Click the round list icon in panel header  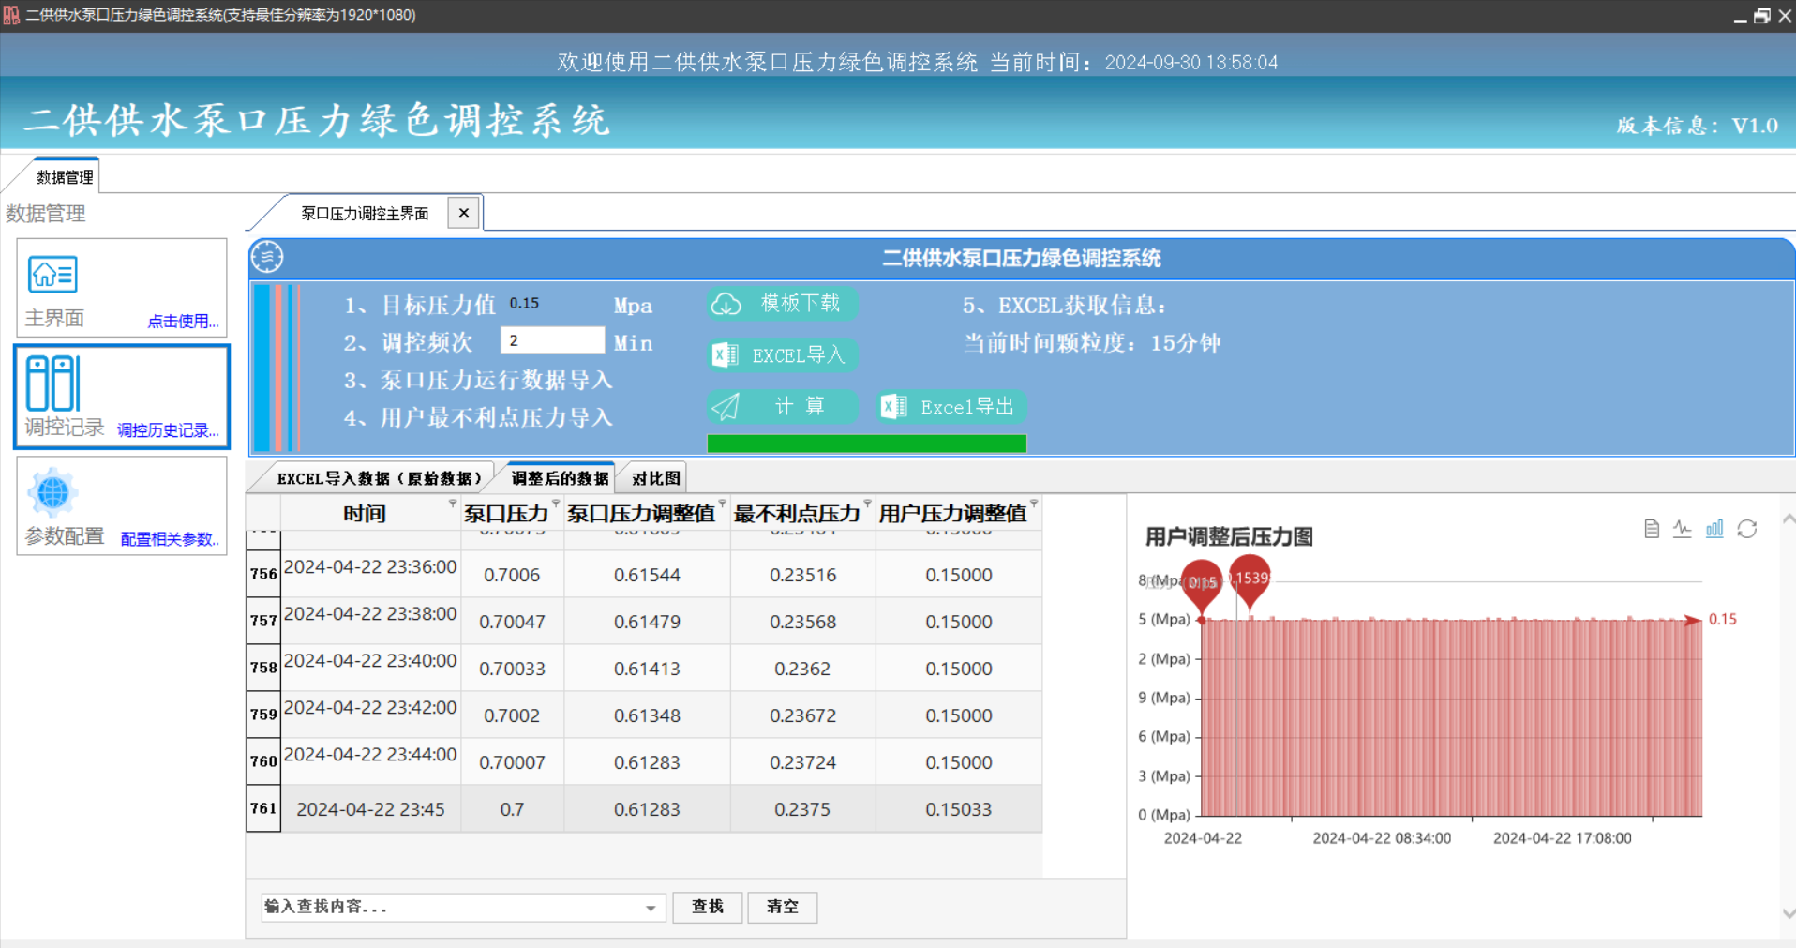click(267, 257)
